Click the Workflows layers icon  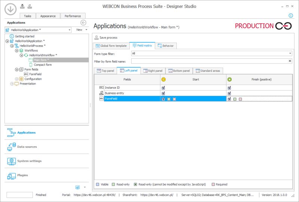[x=21, y=50]
